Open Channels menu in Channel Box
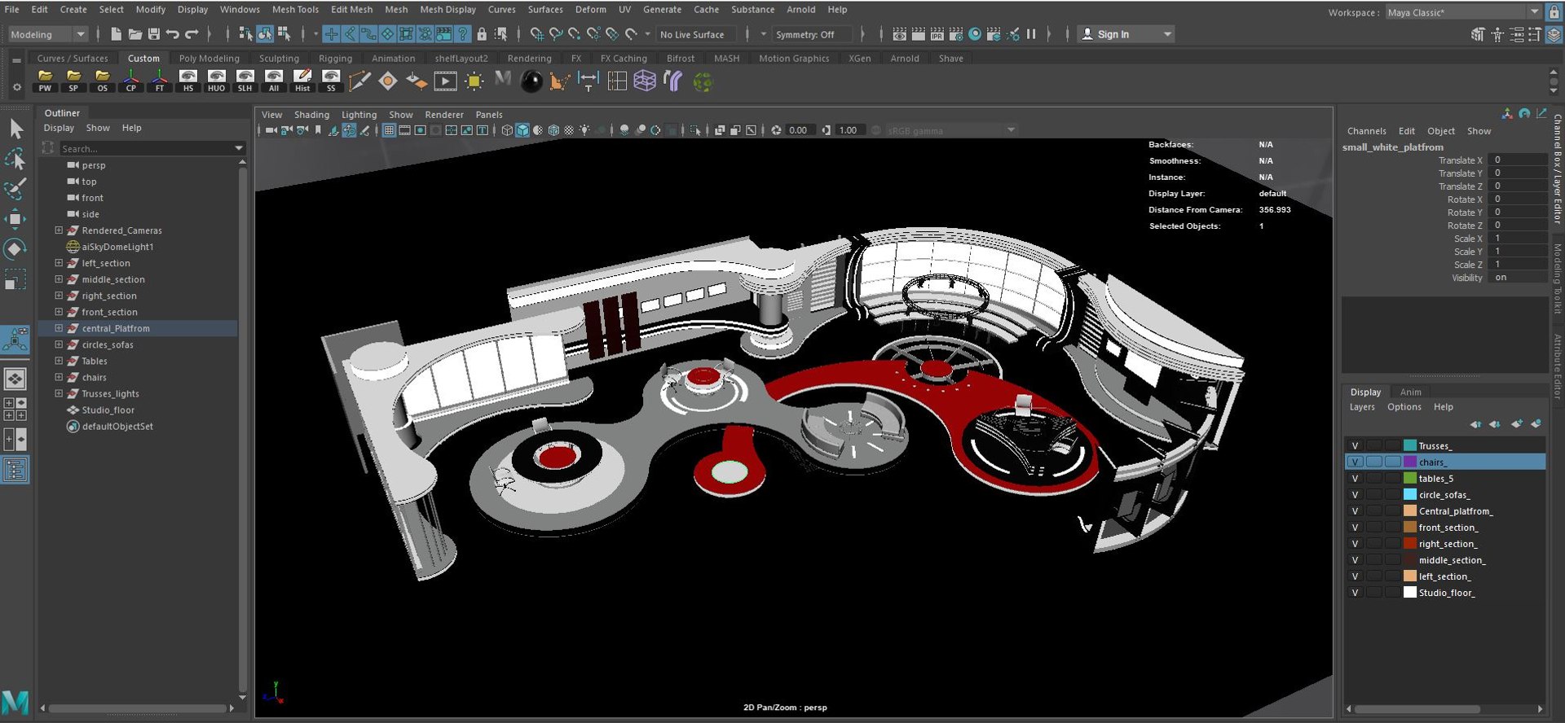 (1366, 131)
